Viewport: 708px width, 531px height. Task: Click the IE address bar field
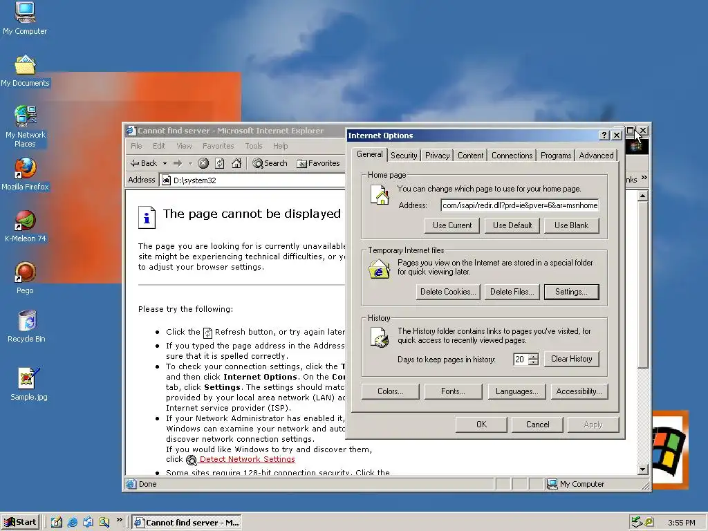click(253, 180)
